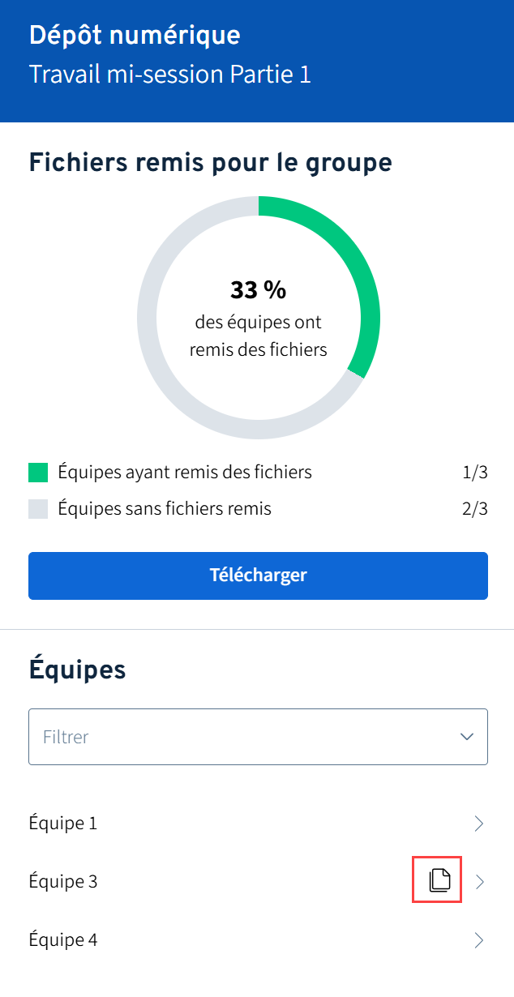The image size is (514, 997).
Task: Open the Filtrer dropdown arrow
Action: click(x=467, y=737)
